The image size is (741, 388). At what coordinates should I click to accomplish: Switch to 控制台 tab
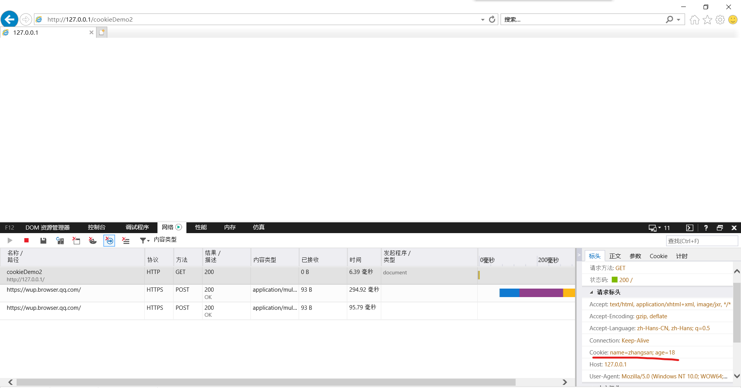(96, 227)
